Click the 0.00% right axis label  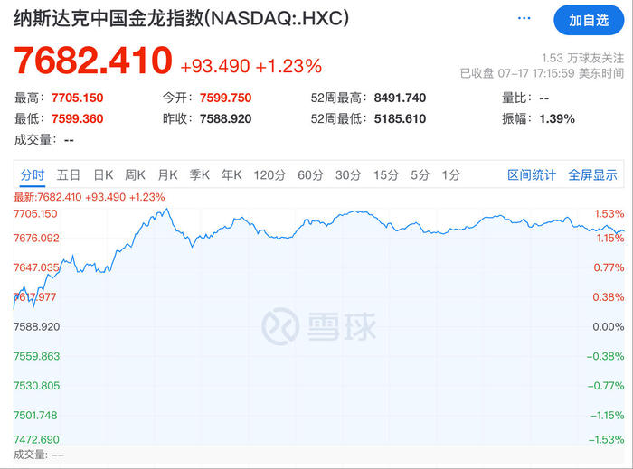coord(608,326)
